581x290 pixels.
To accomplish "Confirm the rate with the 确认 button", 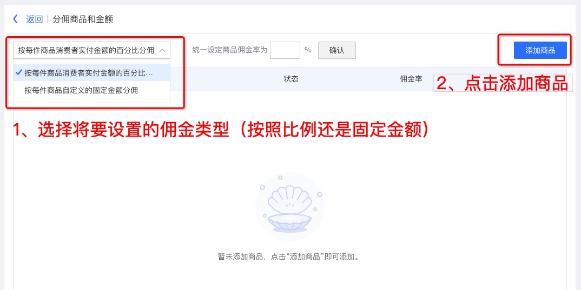I will 337,50.
